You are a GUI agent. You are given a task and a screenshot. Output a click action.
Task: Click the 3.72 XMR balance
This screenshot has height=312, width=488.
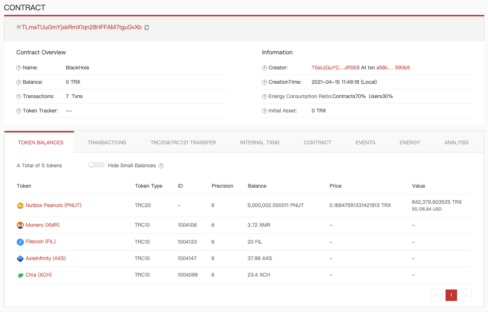[259, 225]
